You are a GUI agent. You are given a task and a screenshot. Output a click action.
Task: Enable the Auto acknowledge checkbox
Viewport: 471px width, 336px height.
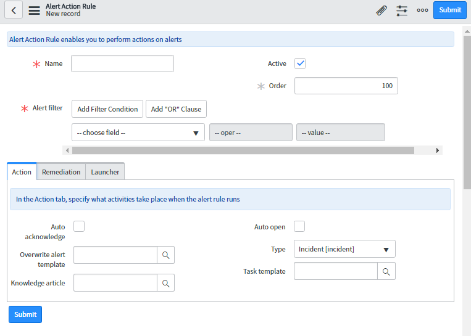click(x=79, y=226)
